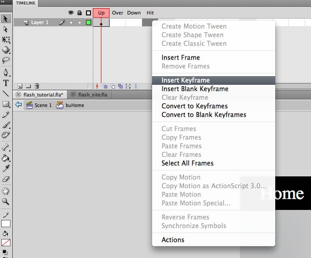The image size is (311, 258).
Task: Toggle Layer 1 visibility dot
Action: point(71,23)
